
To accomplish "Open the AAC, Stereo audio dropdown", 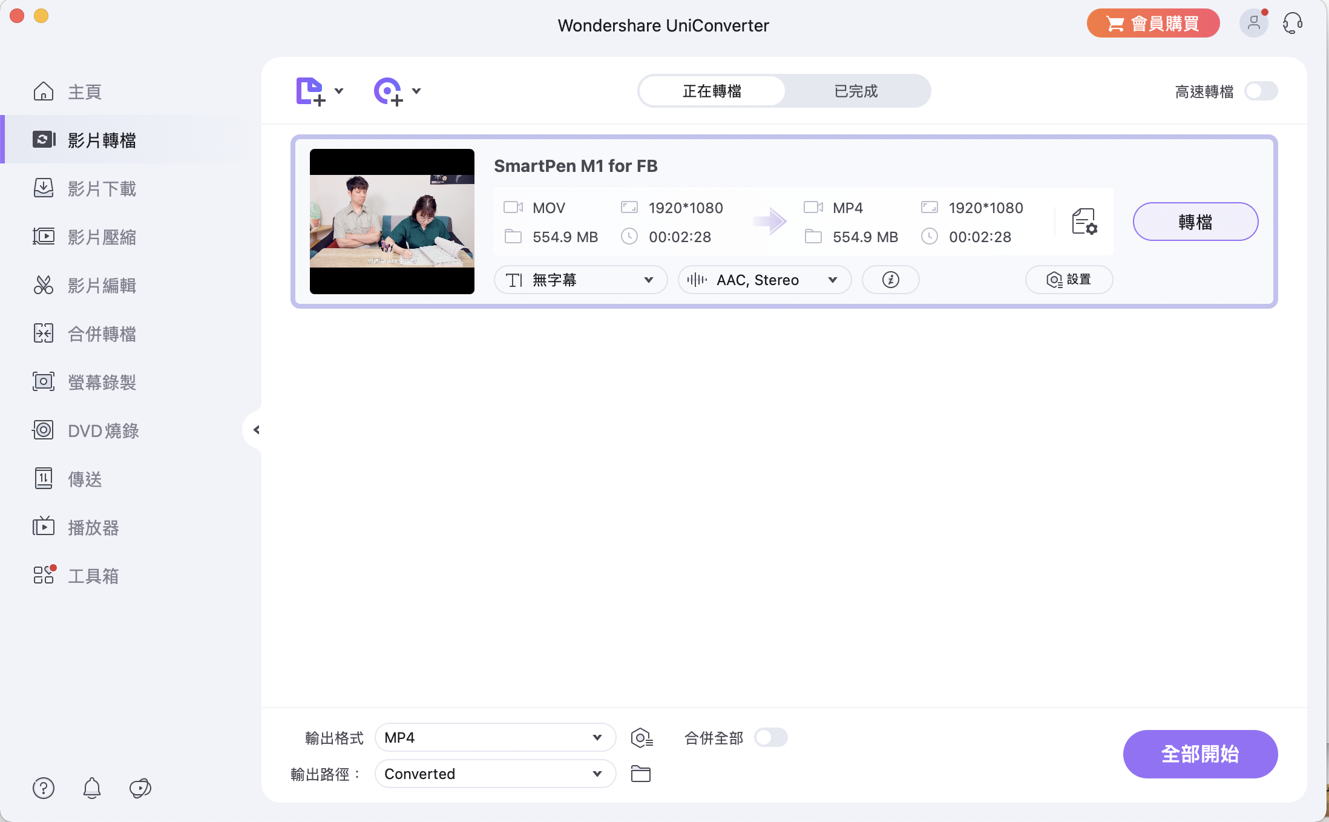I will click(x=764, y=280).
